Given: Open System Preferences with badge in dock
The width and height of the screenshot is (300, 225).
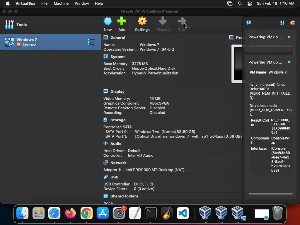Looking at the screenshot, I should point(119,213).
